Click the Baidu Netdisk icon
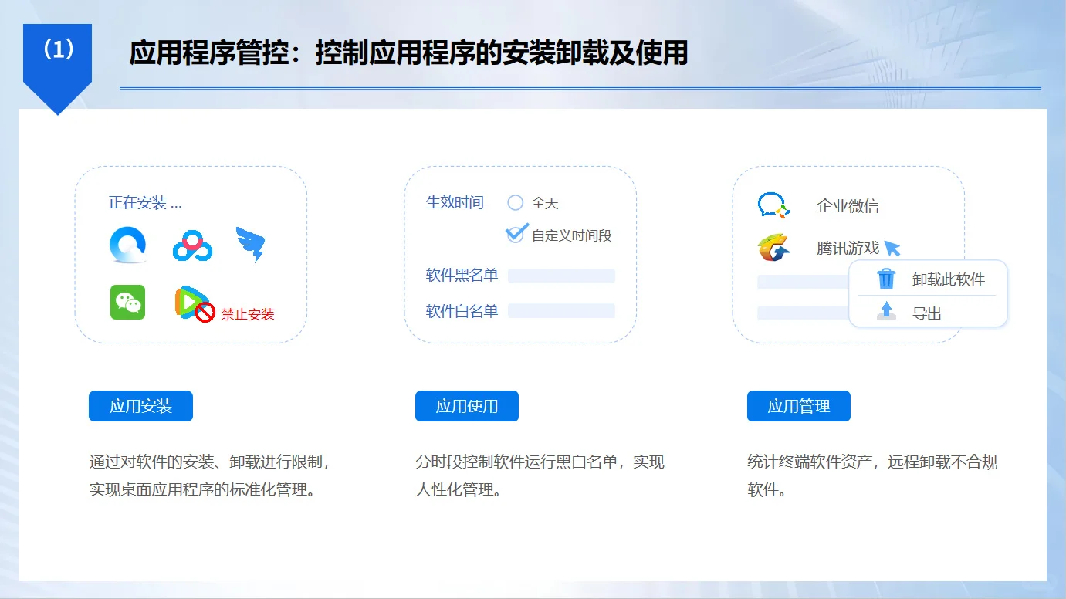Image resolution: width=1066 pixels, height=599 pixels. [x=191, y=245]
